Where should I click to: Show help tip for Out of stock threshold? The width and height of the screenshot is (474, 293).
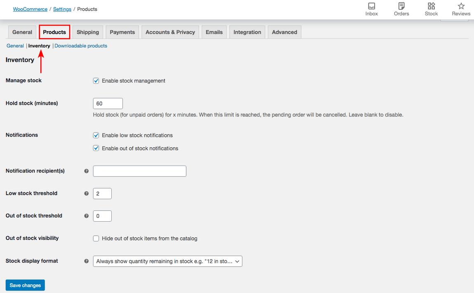(x=87, y=216)
